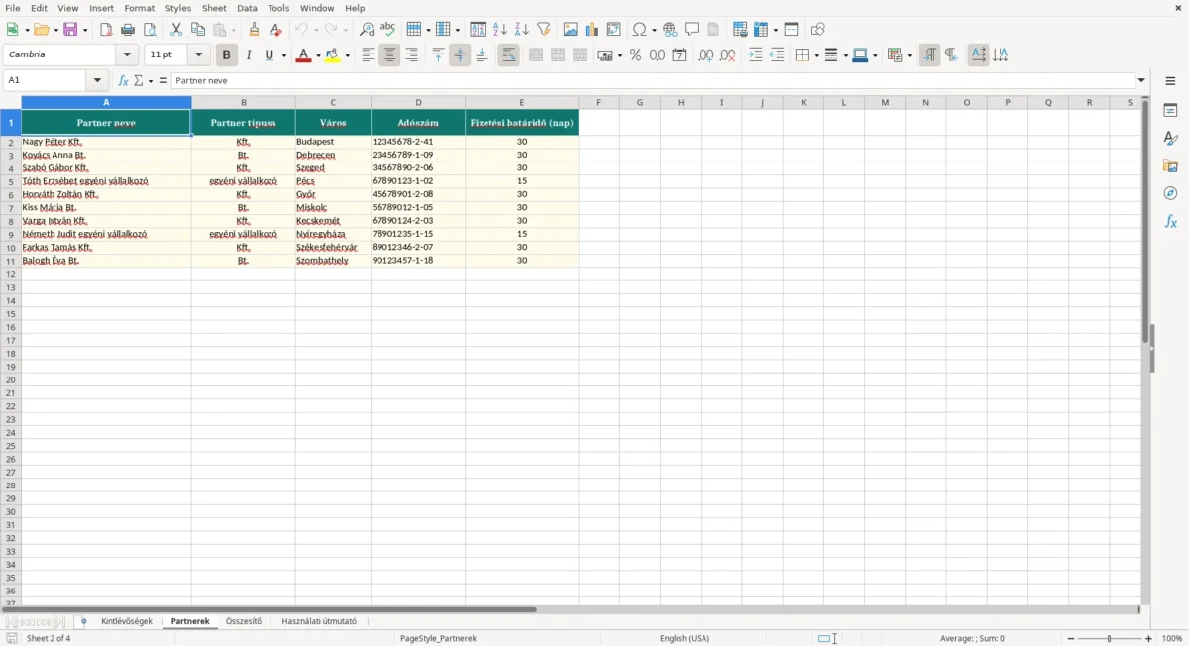Define print area icon

tap(740, 30)
